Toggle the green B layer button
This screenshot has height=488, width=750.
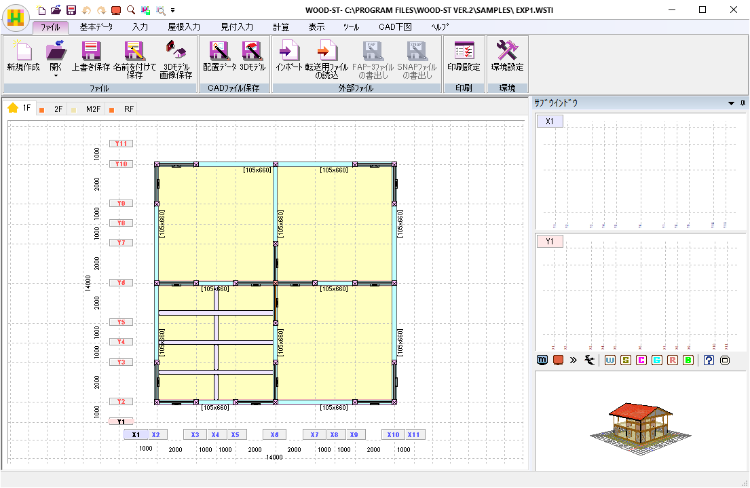(x=688, y=360)
